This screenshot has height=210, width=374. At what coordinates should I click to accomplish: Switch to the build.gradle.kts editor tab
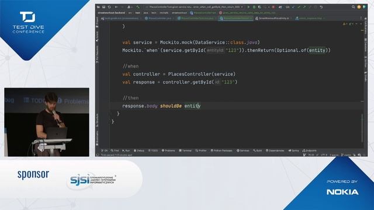point(121,18)
